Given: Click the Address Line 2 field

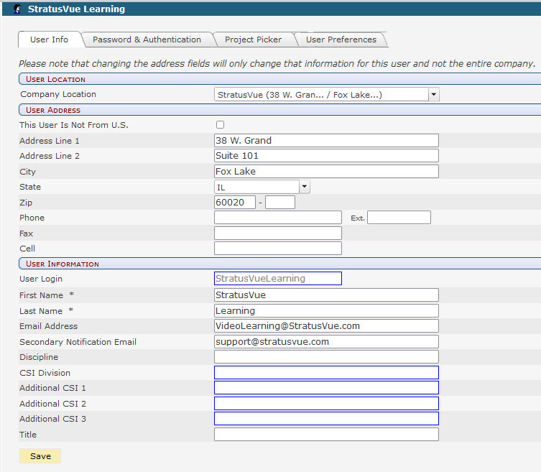Looking at the screenshot, I should tap(326, 156).
